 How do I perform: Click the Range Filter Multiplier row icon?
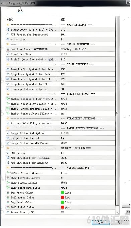point(8,133)
